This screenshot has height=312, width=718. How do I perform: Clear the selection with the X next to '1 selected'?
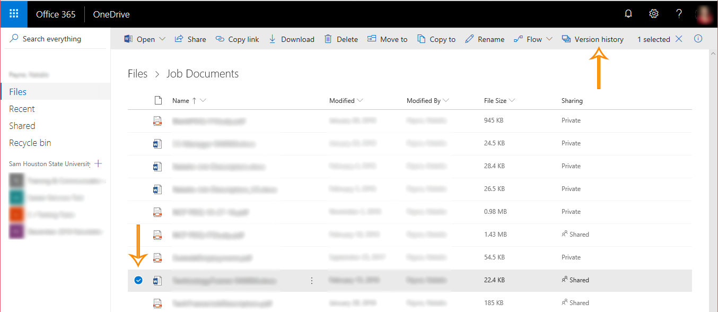679,39
